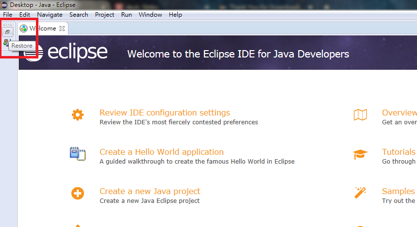Open the Project menu
This screenshot has height=227, width=417.
click(104, 15)
